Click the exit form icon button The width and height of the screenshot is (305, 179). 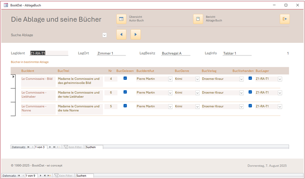coord(284,19)
